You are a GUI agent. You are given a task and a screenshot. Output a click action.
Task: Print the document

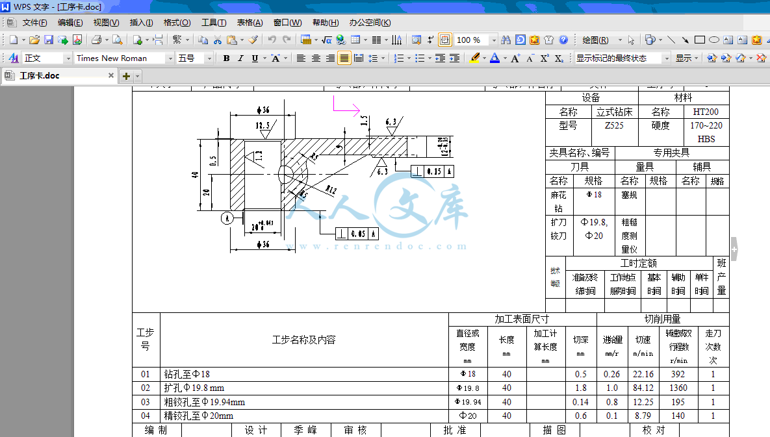[97, 40]
